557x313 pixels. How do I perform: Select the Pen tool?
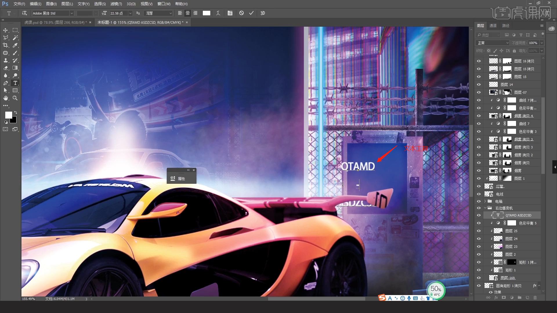coord(6,83)
